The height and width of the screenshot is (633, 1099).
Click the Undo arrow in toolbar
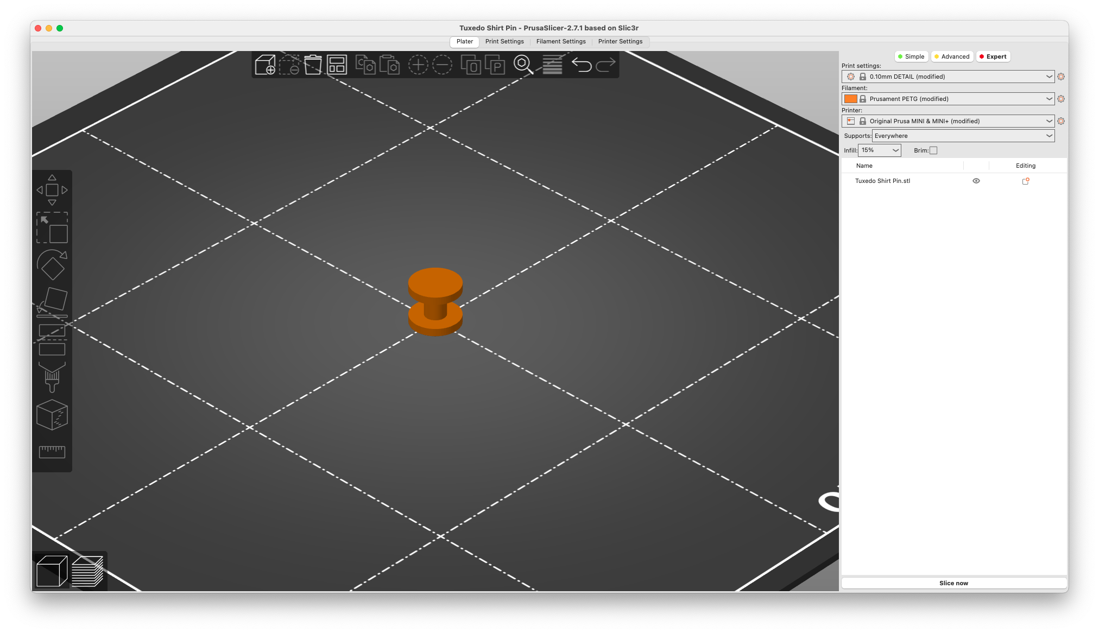click(581, 65)
